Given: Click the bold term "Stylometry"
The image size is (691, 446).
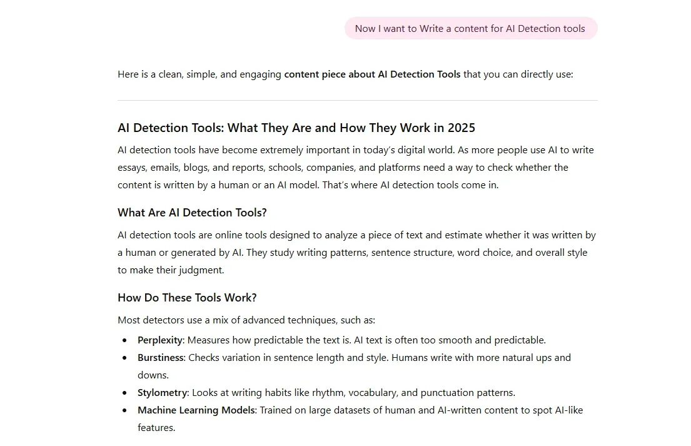Looking at the screenshot, I should (162, 393).
